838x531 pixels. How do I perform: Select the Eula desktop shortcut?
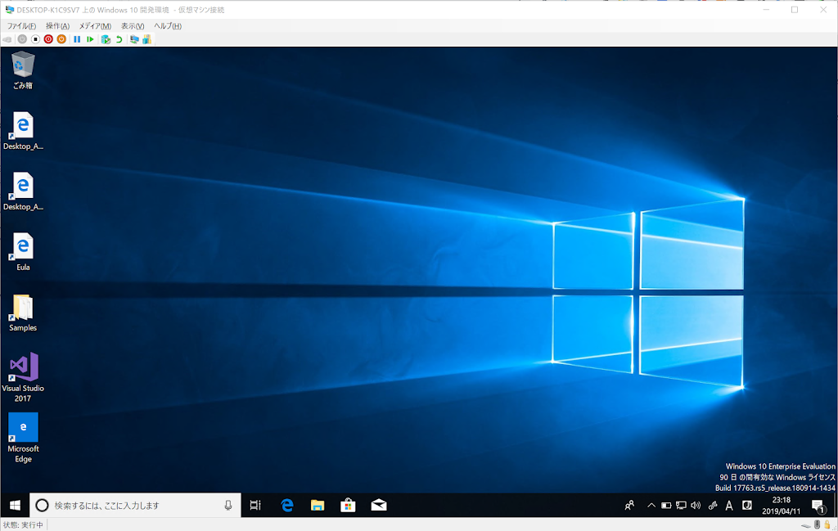(23, 252)
